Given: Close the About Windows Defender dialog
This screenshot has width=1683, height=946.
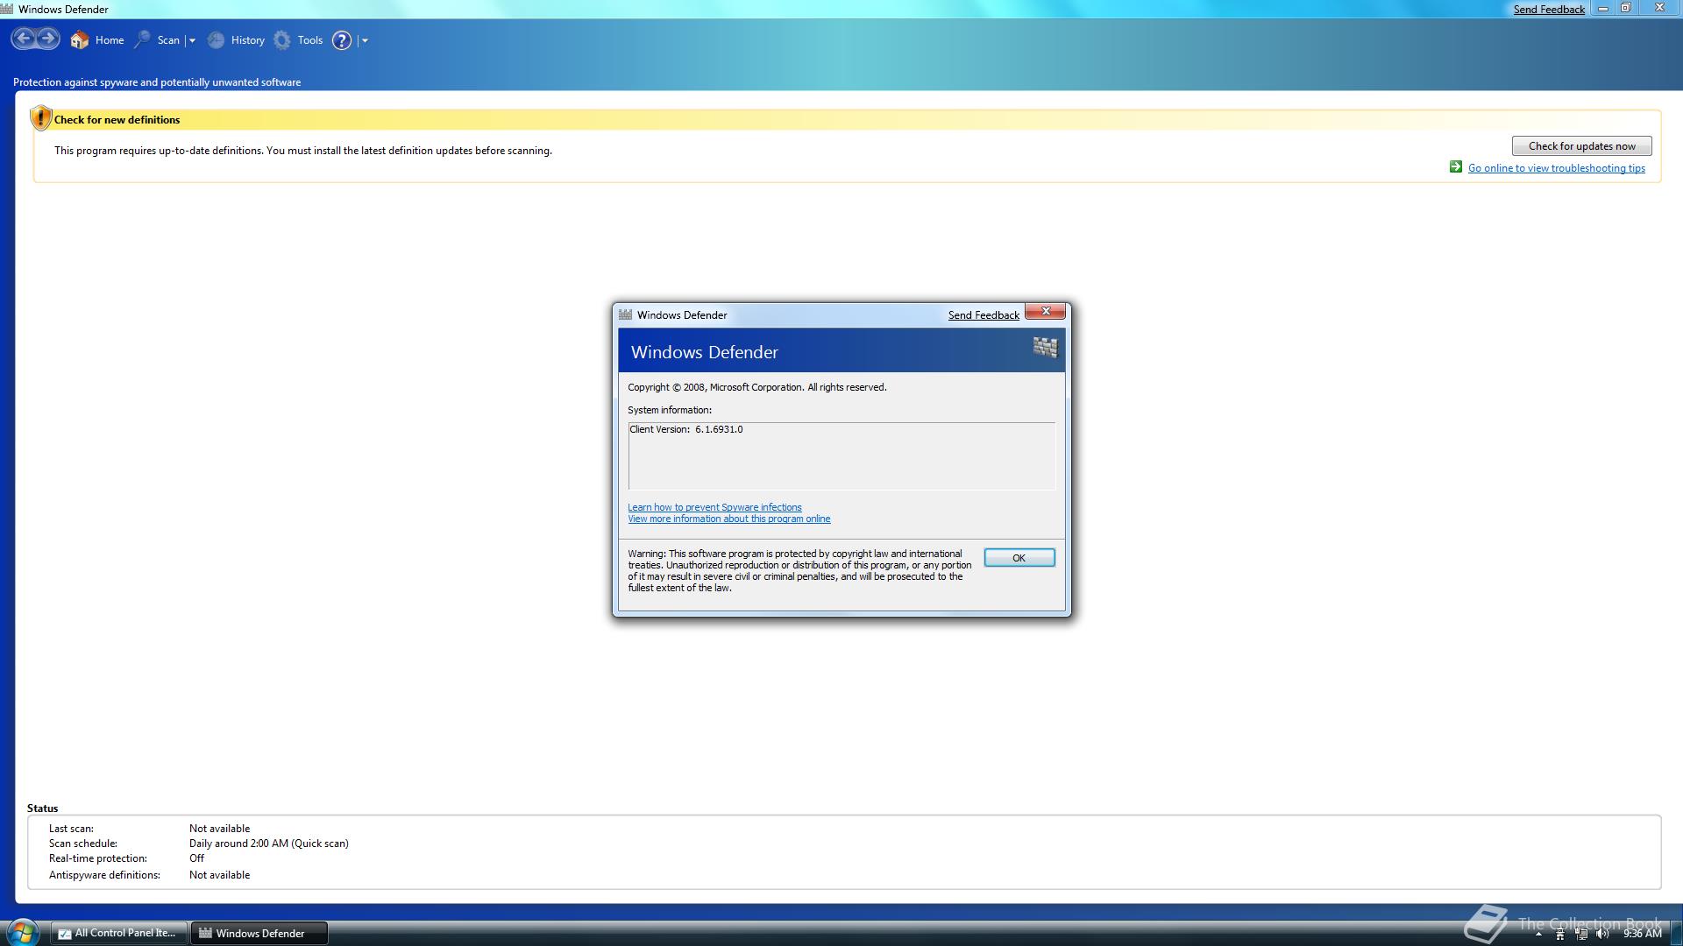Looking at the screenshot, I should 1045,312.
